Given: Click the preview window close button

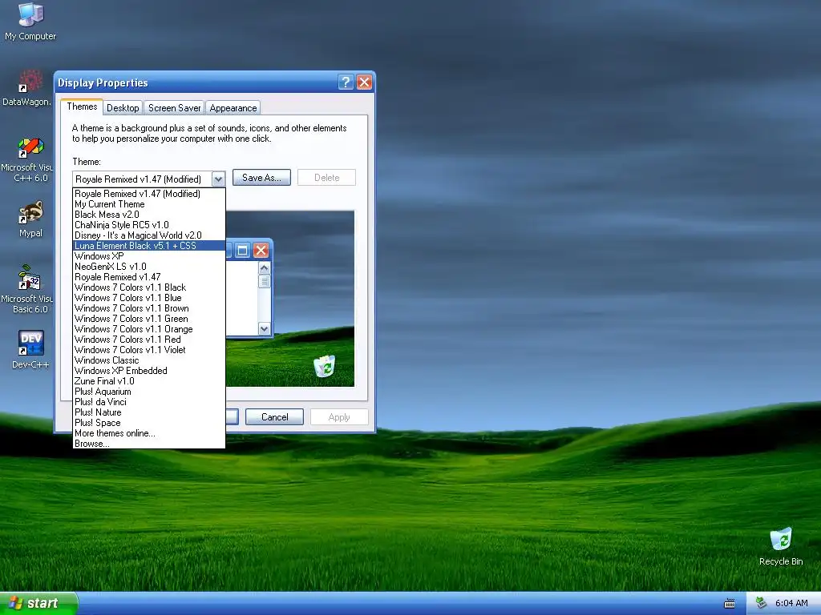Looking at the screenshot, I should (x=261, y=251).
